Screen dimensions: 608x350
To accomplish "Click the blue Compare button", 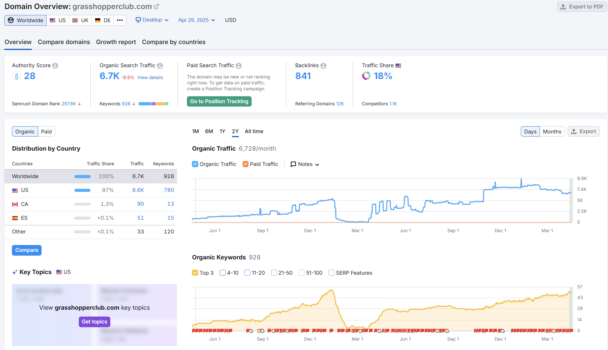I will click(27, 250).
